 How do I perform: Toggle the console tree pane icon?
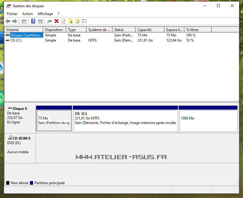click(x=24, y=21)
